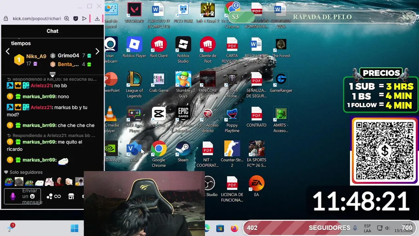Open the SEÑALIZA DE SEGUR PDF file
Image resolution: width=419 pixels, height=236 pixels.
(x=256, y=85)
